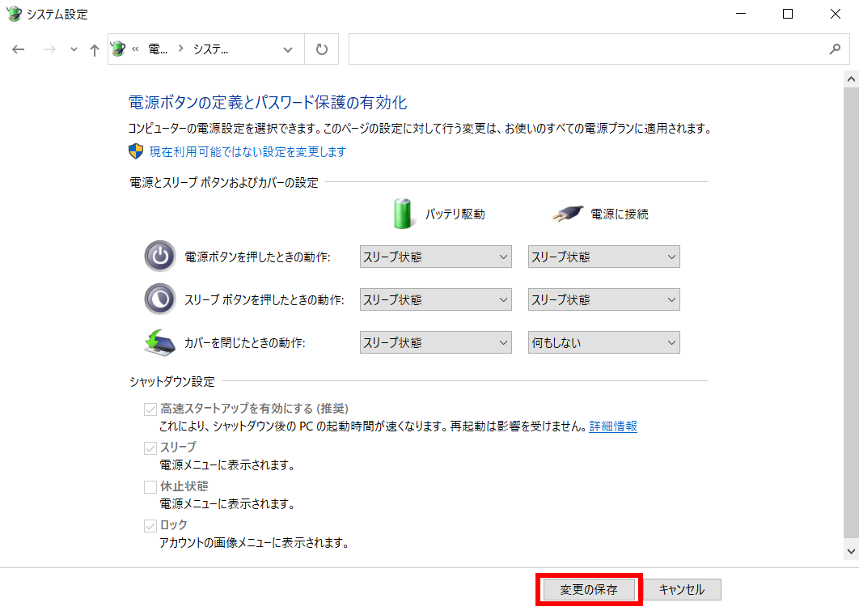This screenshot has height=611, width=859.
Task: Select the システ... breadcrumb segment
Action: coord(211,49)
